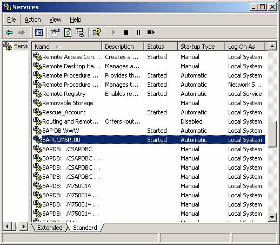Click the vertical scrollbar down arrow
Image resolution: width=280 pixels, height=245 pixels.
pos(272,217)
